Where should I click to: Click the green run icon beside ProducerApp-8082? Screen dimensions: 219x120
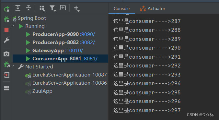[x=28, y=42]
